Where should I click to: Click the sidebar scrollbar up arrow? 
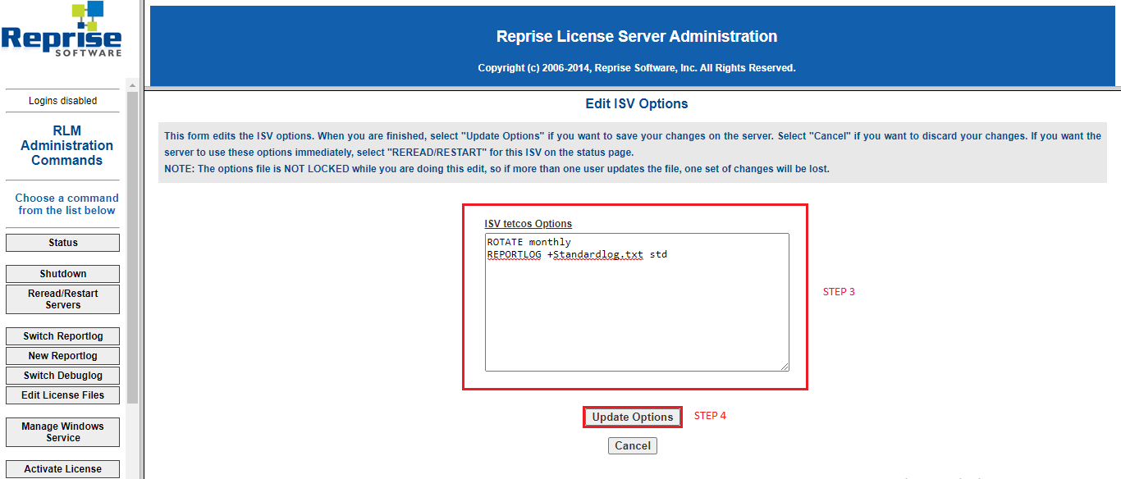[x=132, y=85]
